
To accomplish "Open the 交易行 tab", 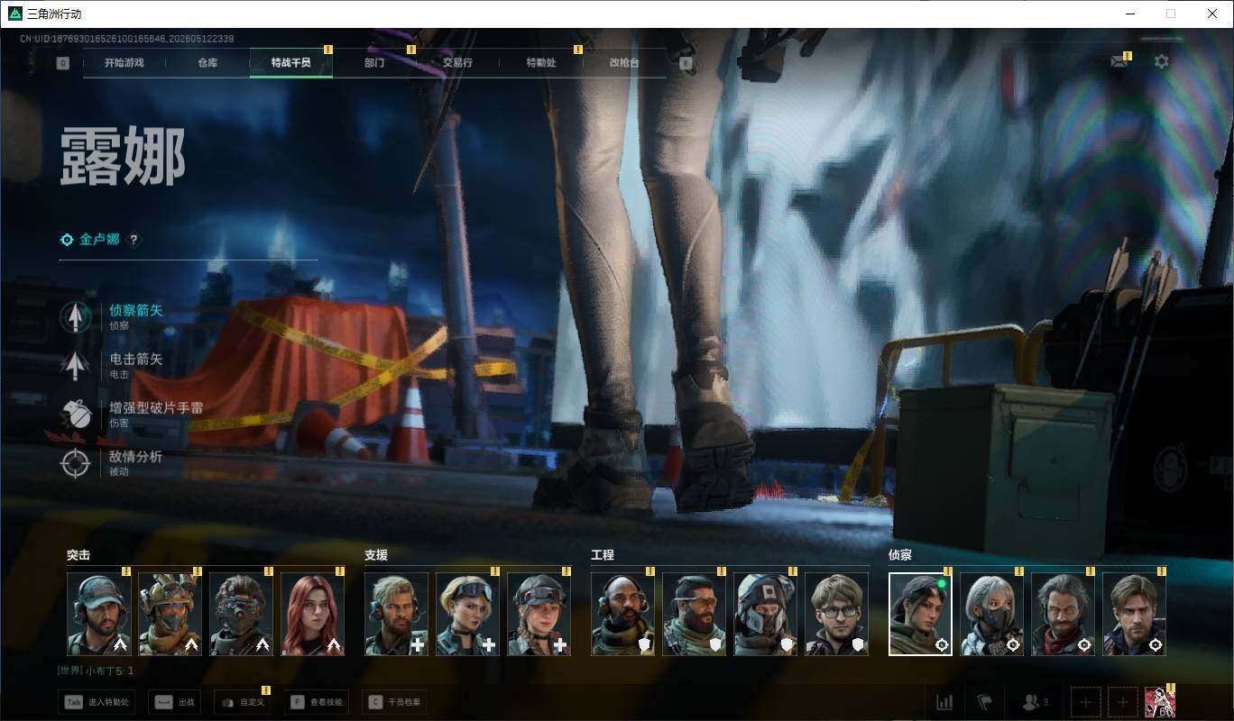I will tap(457, 63).
